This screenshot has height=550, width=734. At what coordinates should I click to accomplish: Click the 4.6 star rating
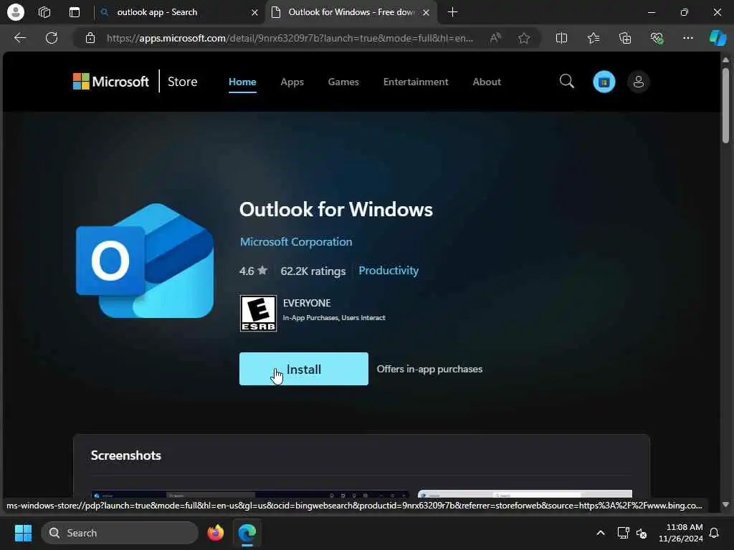pos(253,271)
